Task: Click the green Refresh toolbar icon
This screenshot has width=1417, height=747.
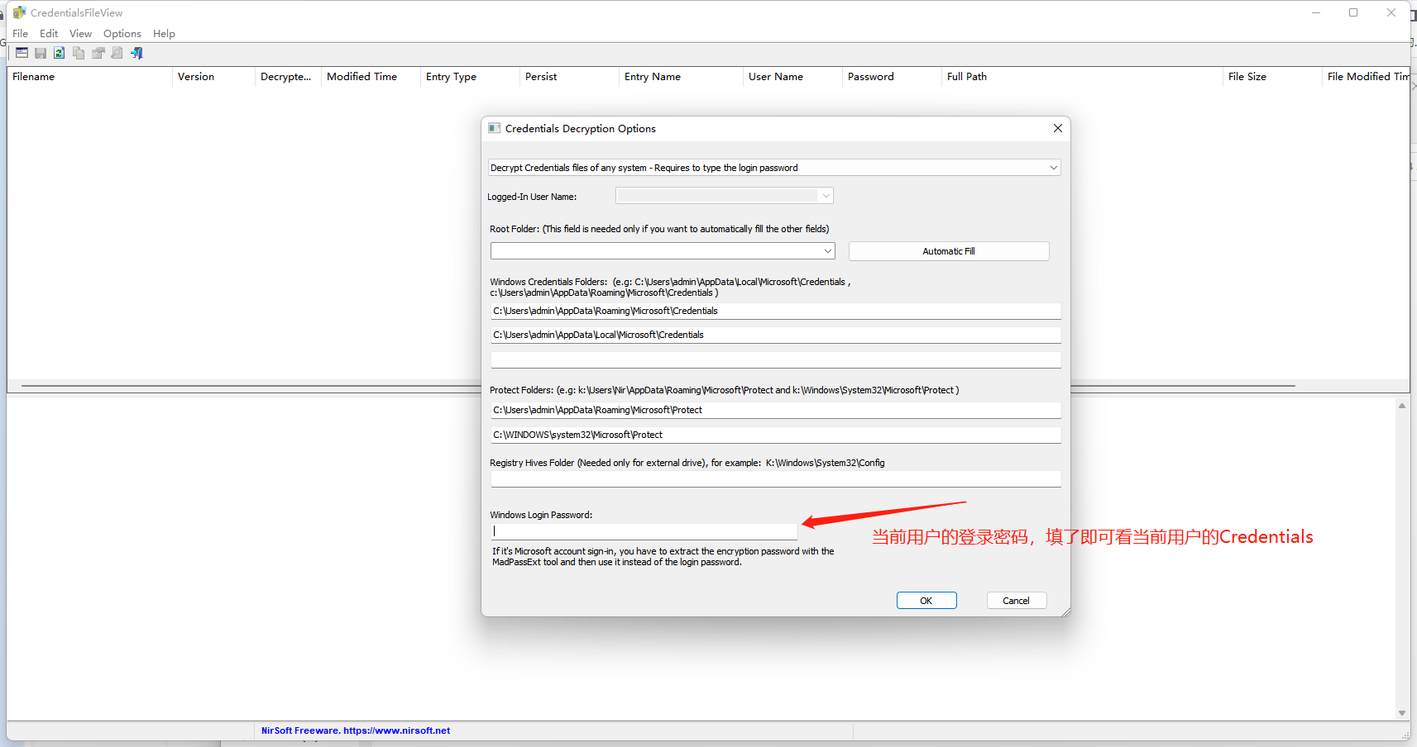Action: coord(60,53)
